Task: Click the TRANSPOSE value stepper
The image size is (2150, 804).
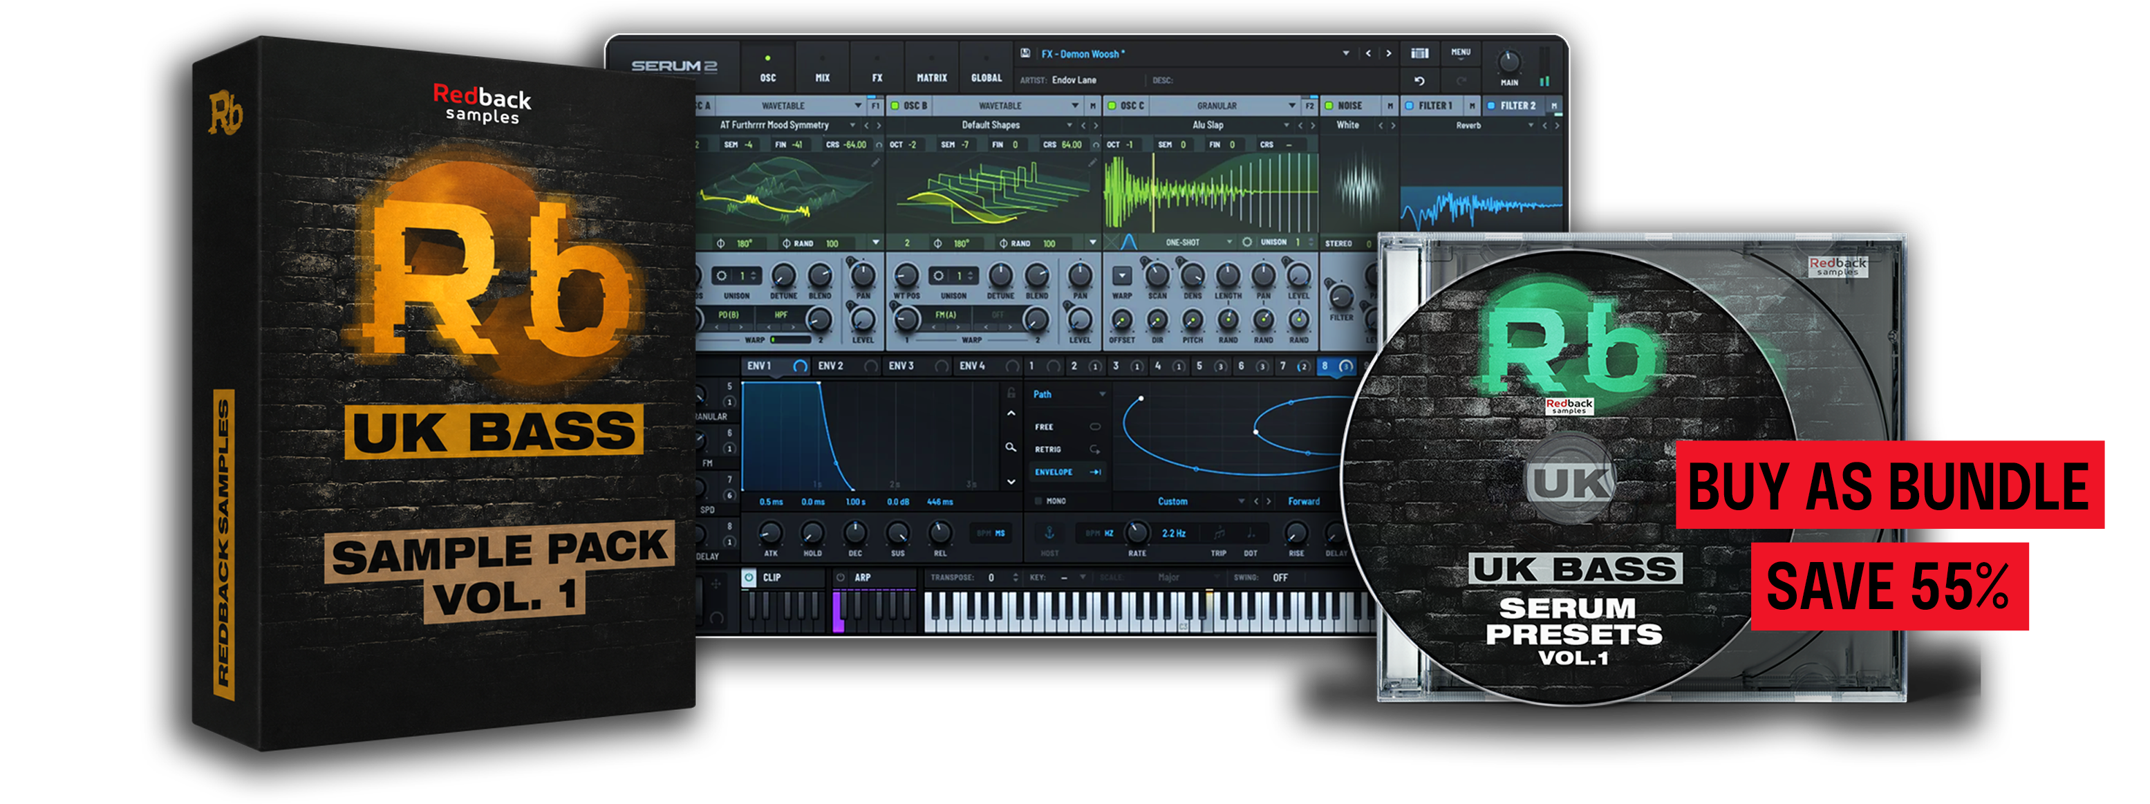Action: pos(1016,577)
